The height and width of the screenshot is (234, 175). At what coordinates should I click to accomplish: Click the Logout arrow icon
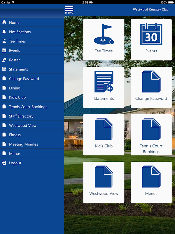pyautogui.click(x=4, y=163)
